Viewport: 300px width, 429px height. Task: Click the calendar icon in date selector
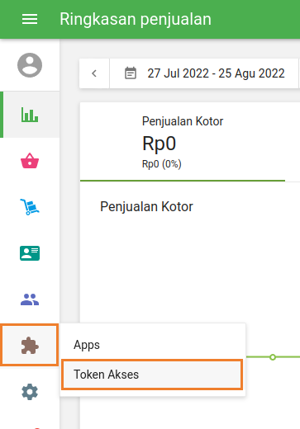tap(131, 73)
